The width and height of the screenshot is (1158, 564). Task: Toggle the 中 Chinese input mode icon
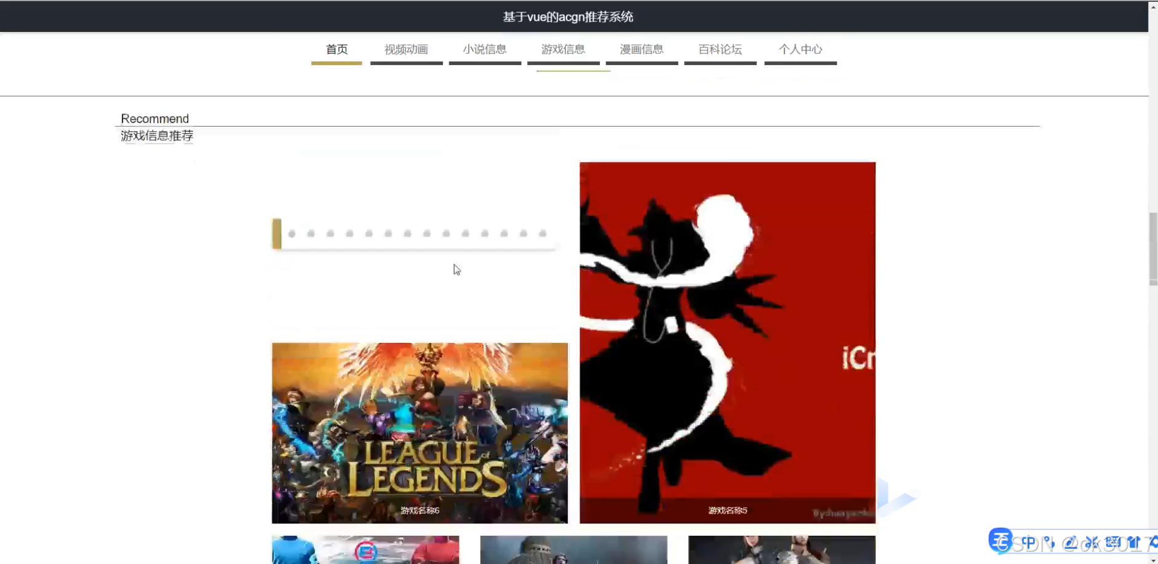point(1029,542)
